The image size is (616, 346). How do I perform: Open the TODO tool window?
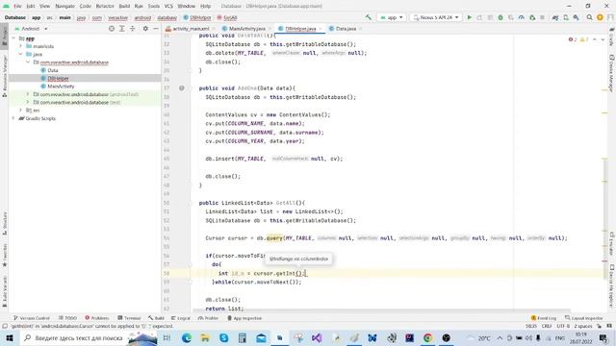(67, 318)
